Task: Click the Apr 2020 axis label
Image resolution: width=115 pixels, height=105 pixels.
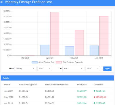Action: click(50, 58)
